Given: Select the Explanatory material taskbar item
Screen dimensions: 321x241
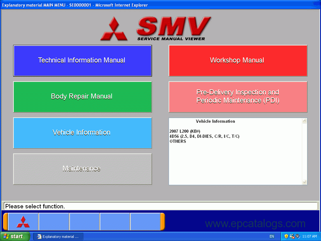Looking at the screenshot, I should click(58, 237).
